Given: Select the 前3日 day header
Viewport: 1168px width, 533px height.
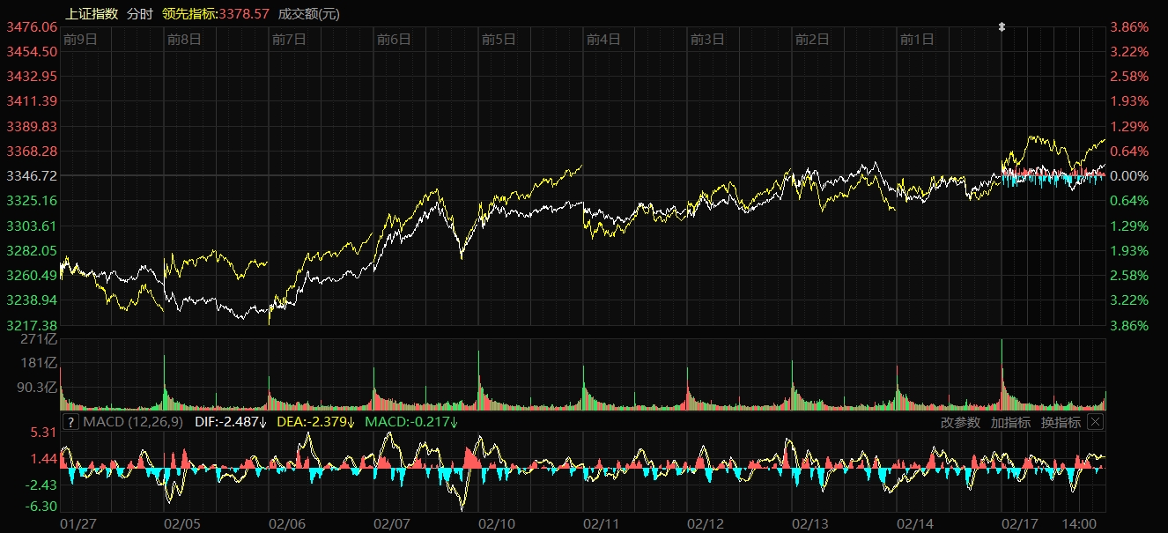Looking at the screenshot, I should coord(707,39).
